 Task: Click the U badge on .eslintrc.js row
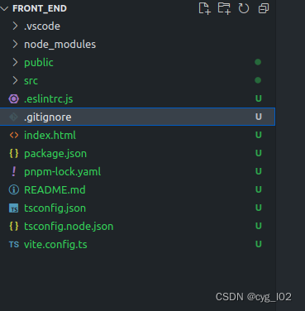pyautogui.click(x=259, y=98)
